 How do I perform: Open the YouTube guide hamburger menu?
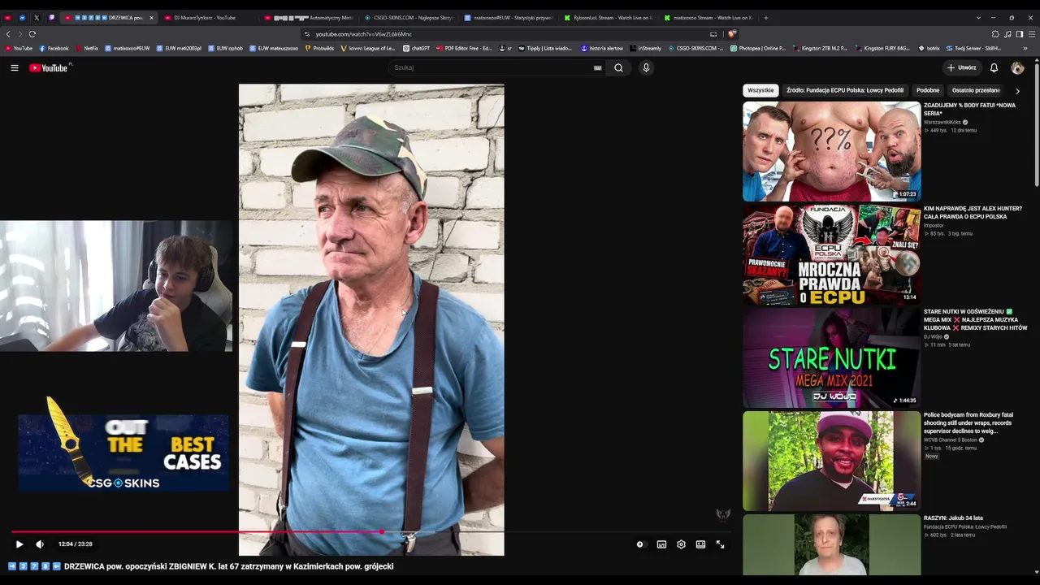[15, 67]
